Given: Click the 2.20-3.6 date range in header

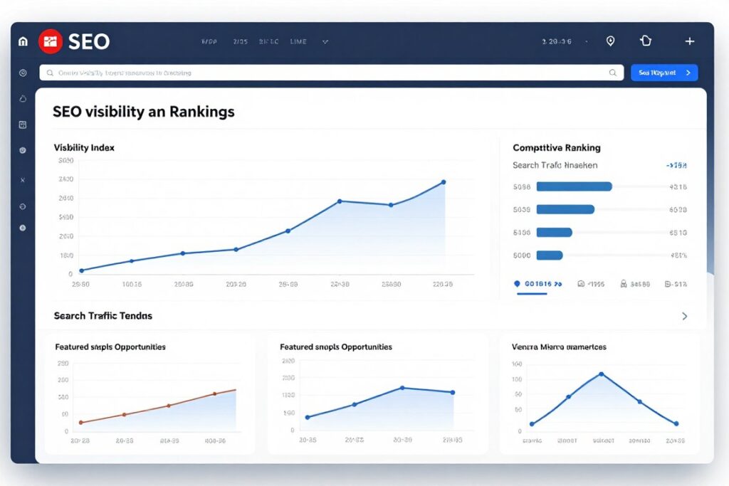Looking at the screenshot, I should tap(557, 41).
